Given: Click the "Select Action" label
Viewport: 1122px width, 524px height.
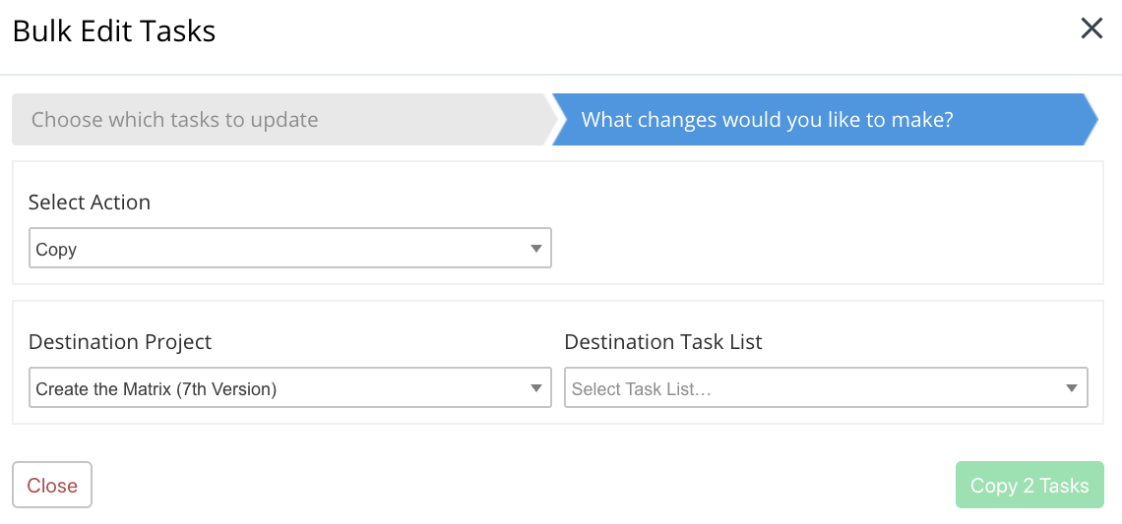Looking at the screenshot, I should [x=90, y=203].
